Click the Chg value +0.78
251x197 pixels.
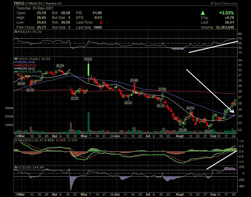pos(229,18)
